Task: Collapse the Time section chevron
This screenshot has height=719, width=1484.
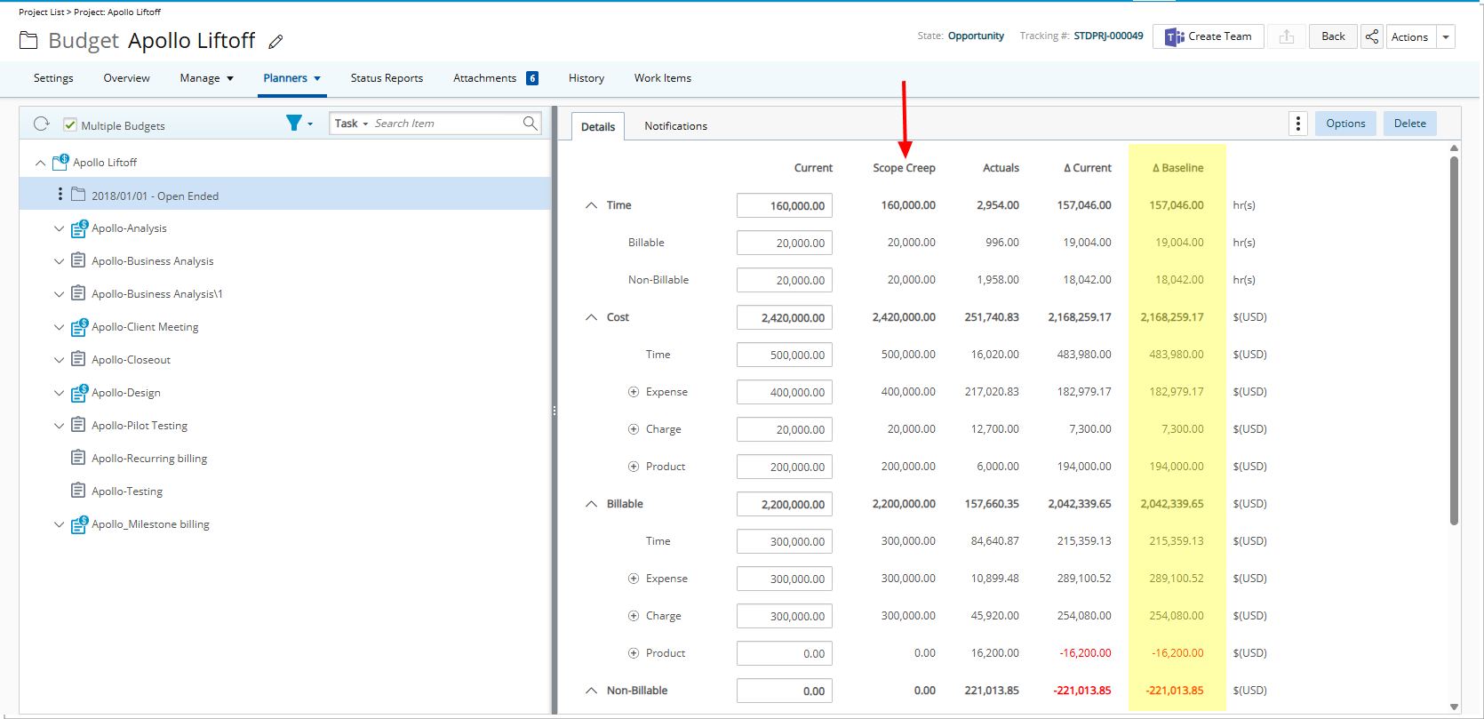Action: (591, 205)
